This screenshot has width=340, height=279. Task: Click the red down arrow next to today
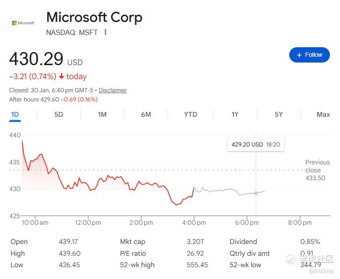(62, 77)
